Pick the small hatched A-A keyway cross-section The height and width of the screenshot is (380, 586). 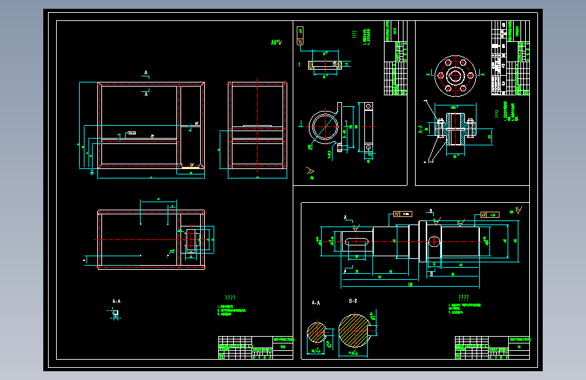tap(317, 333)
